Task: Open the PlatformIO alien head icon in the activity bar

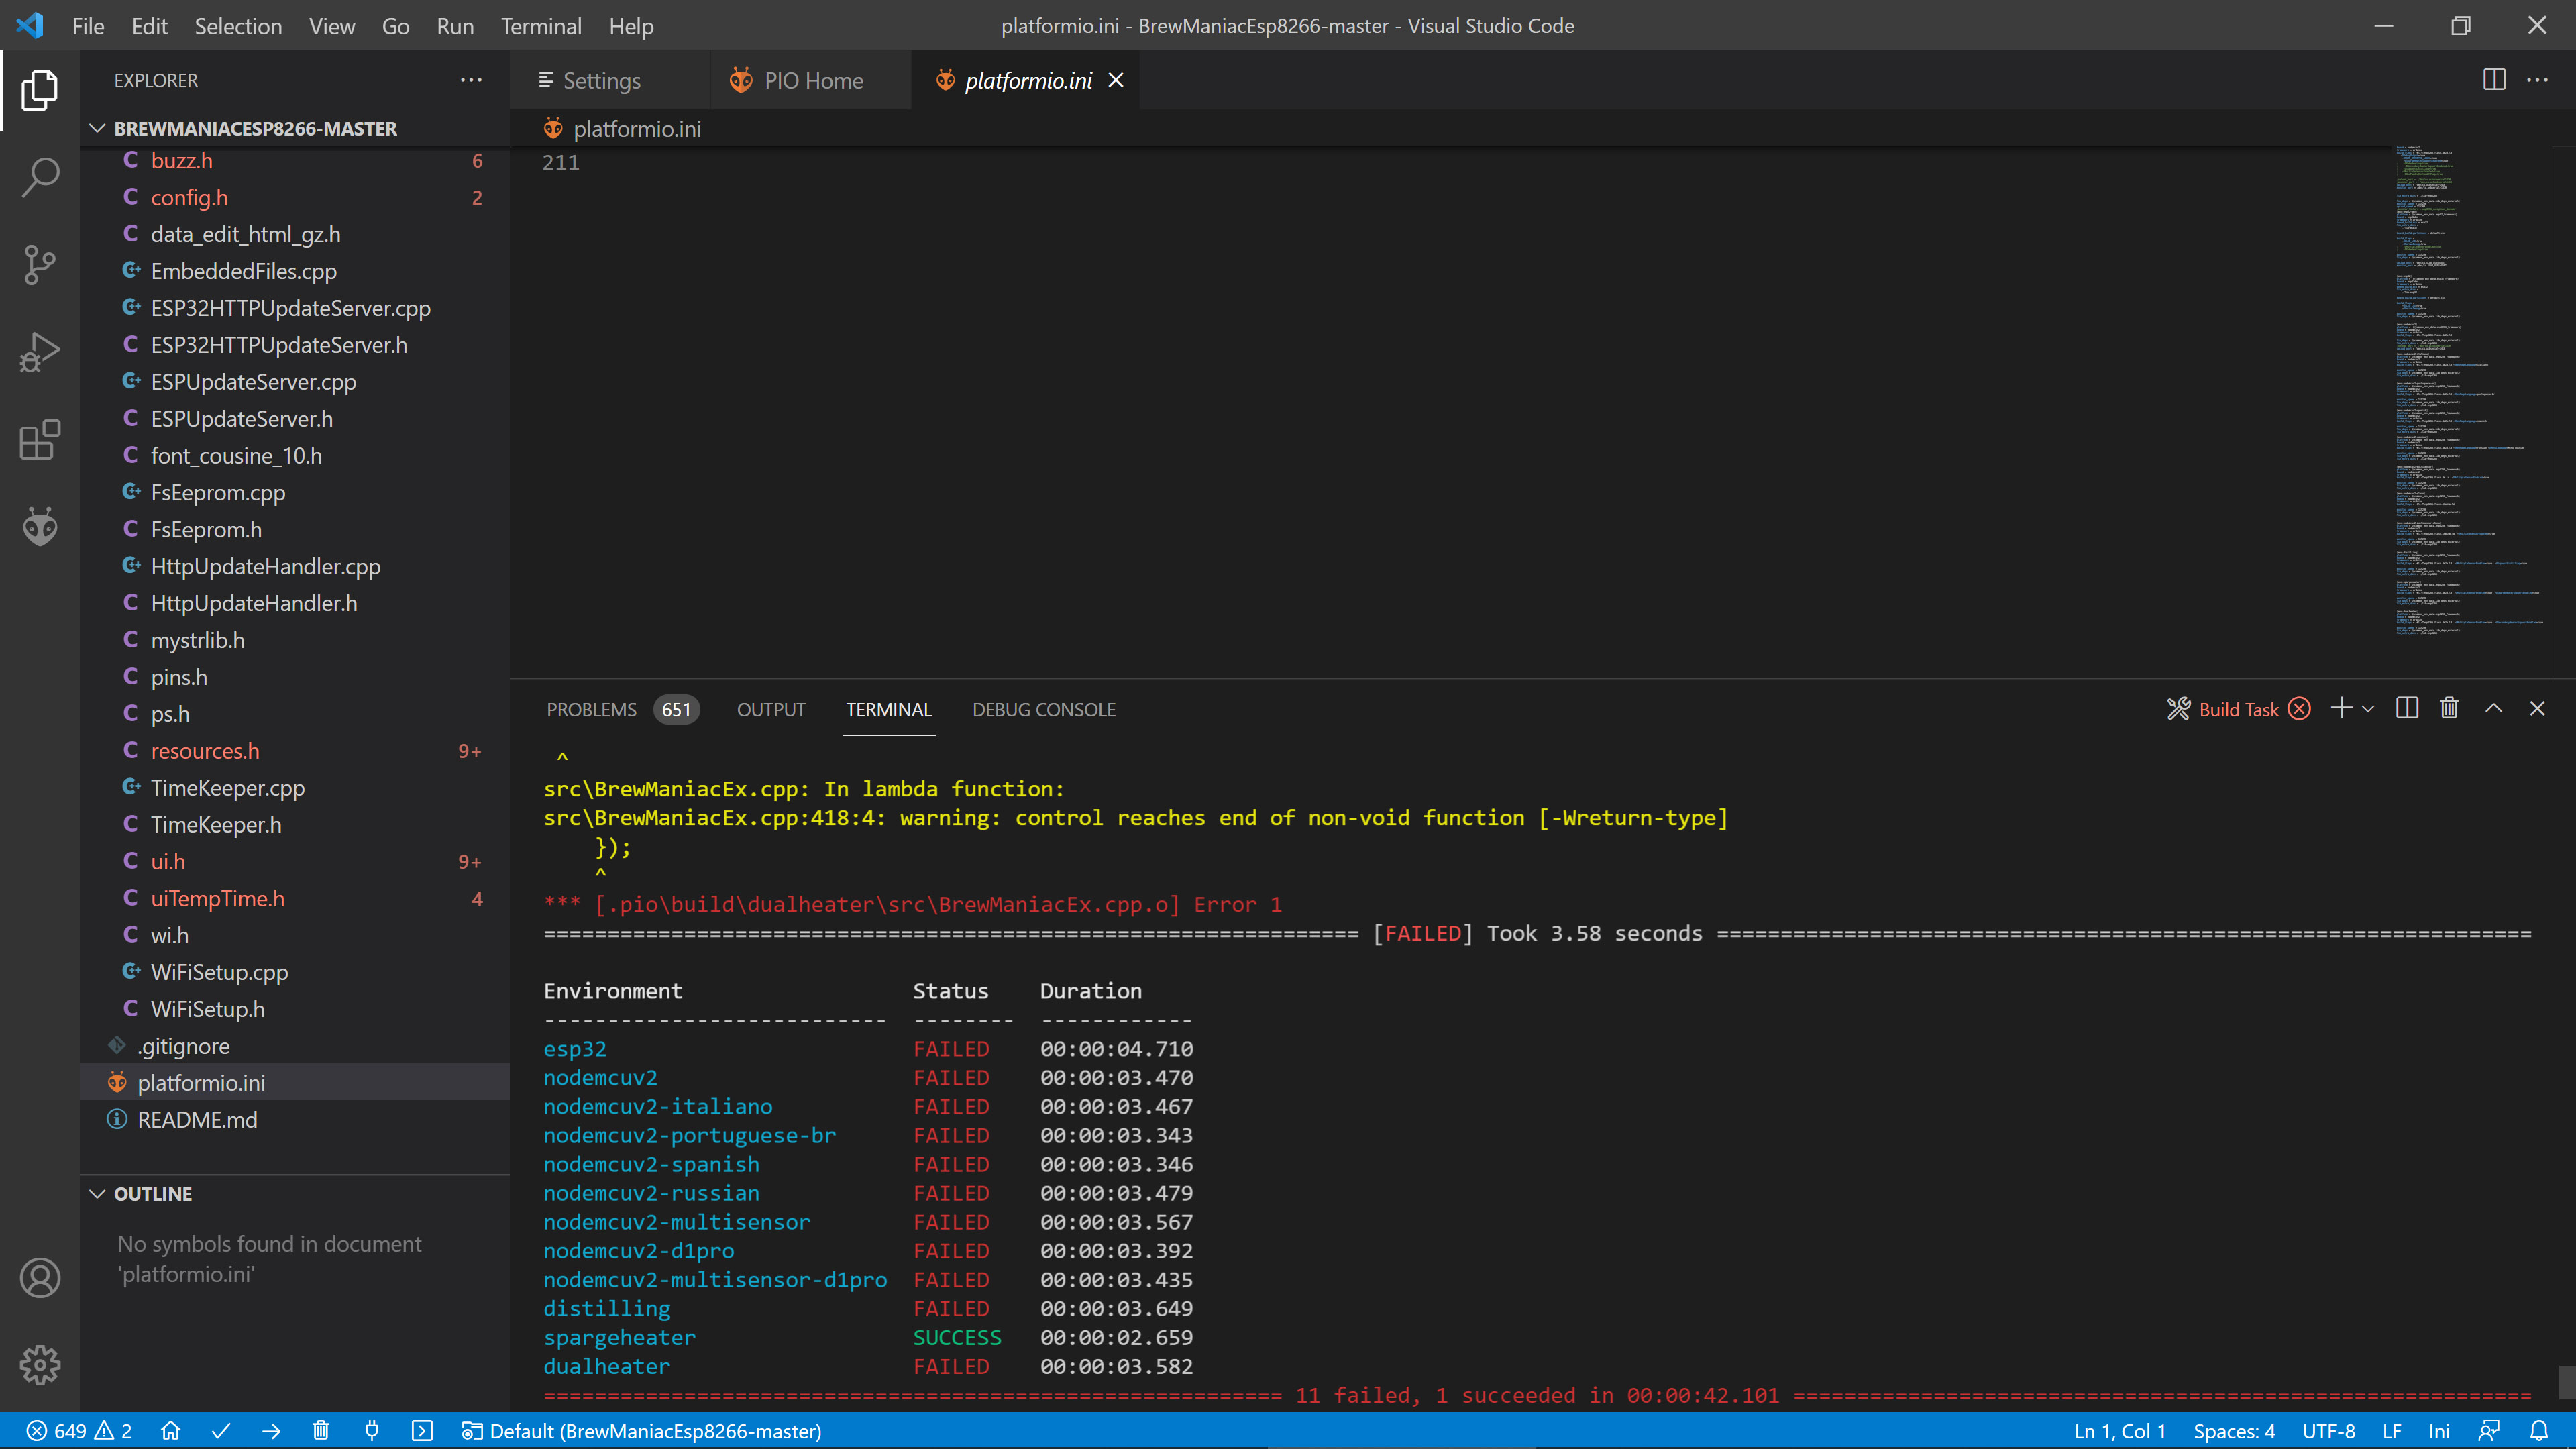Action: coord(40,527)
